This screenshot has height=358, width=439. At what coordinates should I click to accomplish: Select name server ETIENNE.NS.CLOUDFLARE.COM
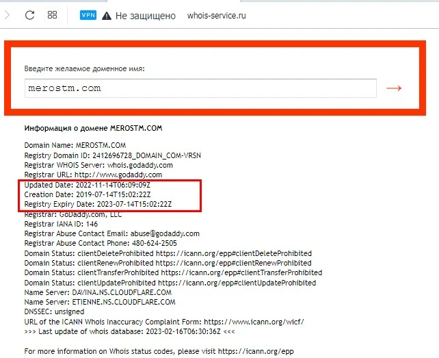pyautogui.click(x=124, y=302)
